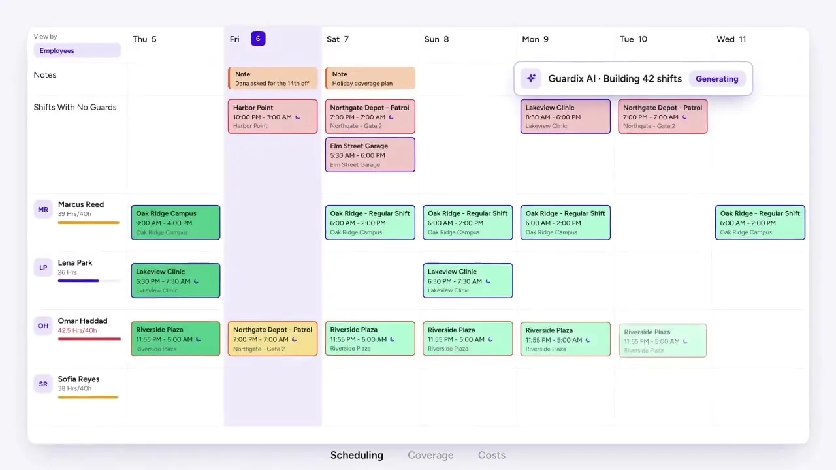Screen dimensions: 836x470
Task: Select the Tue 10 day header
Action: [x=634, y=39]
